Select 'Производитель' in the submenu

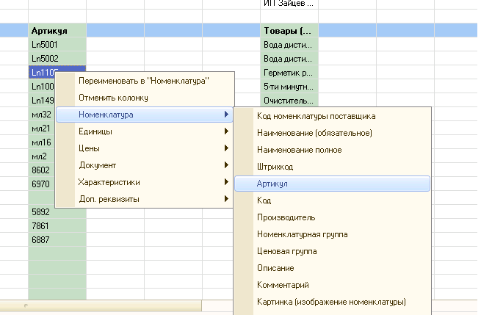[286, 217]
